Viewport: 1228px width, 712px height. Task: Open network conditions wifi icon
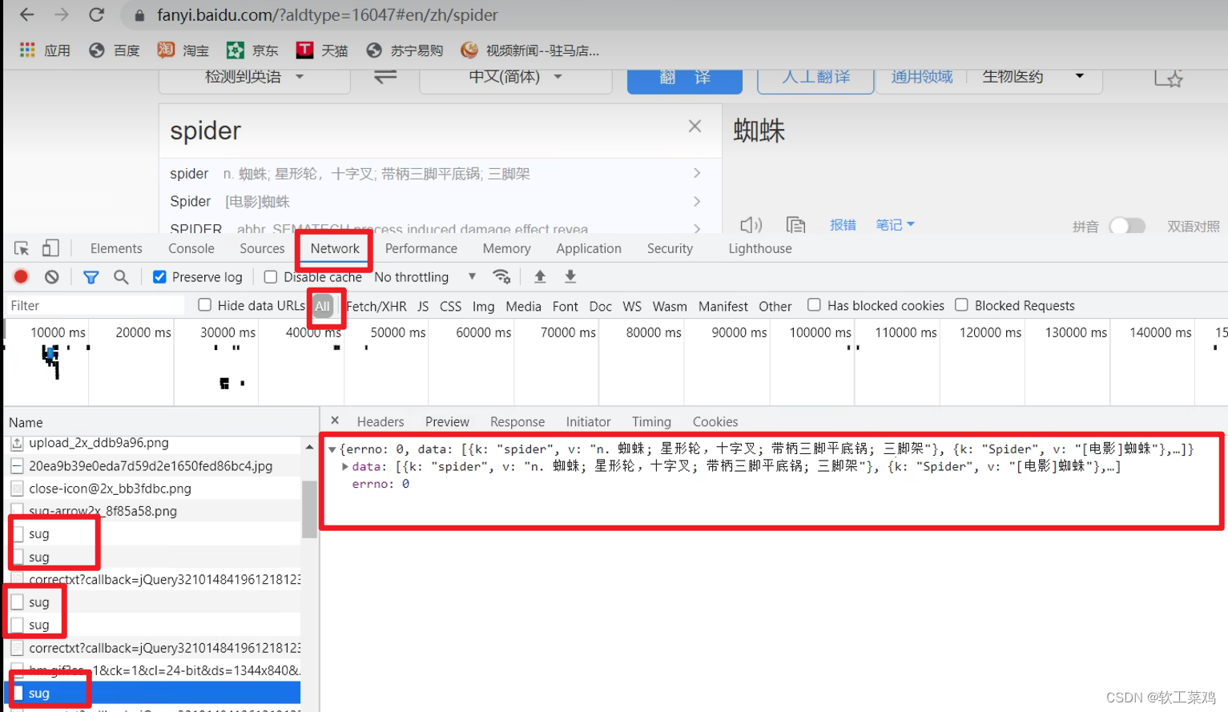pos(501,276)
